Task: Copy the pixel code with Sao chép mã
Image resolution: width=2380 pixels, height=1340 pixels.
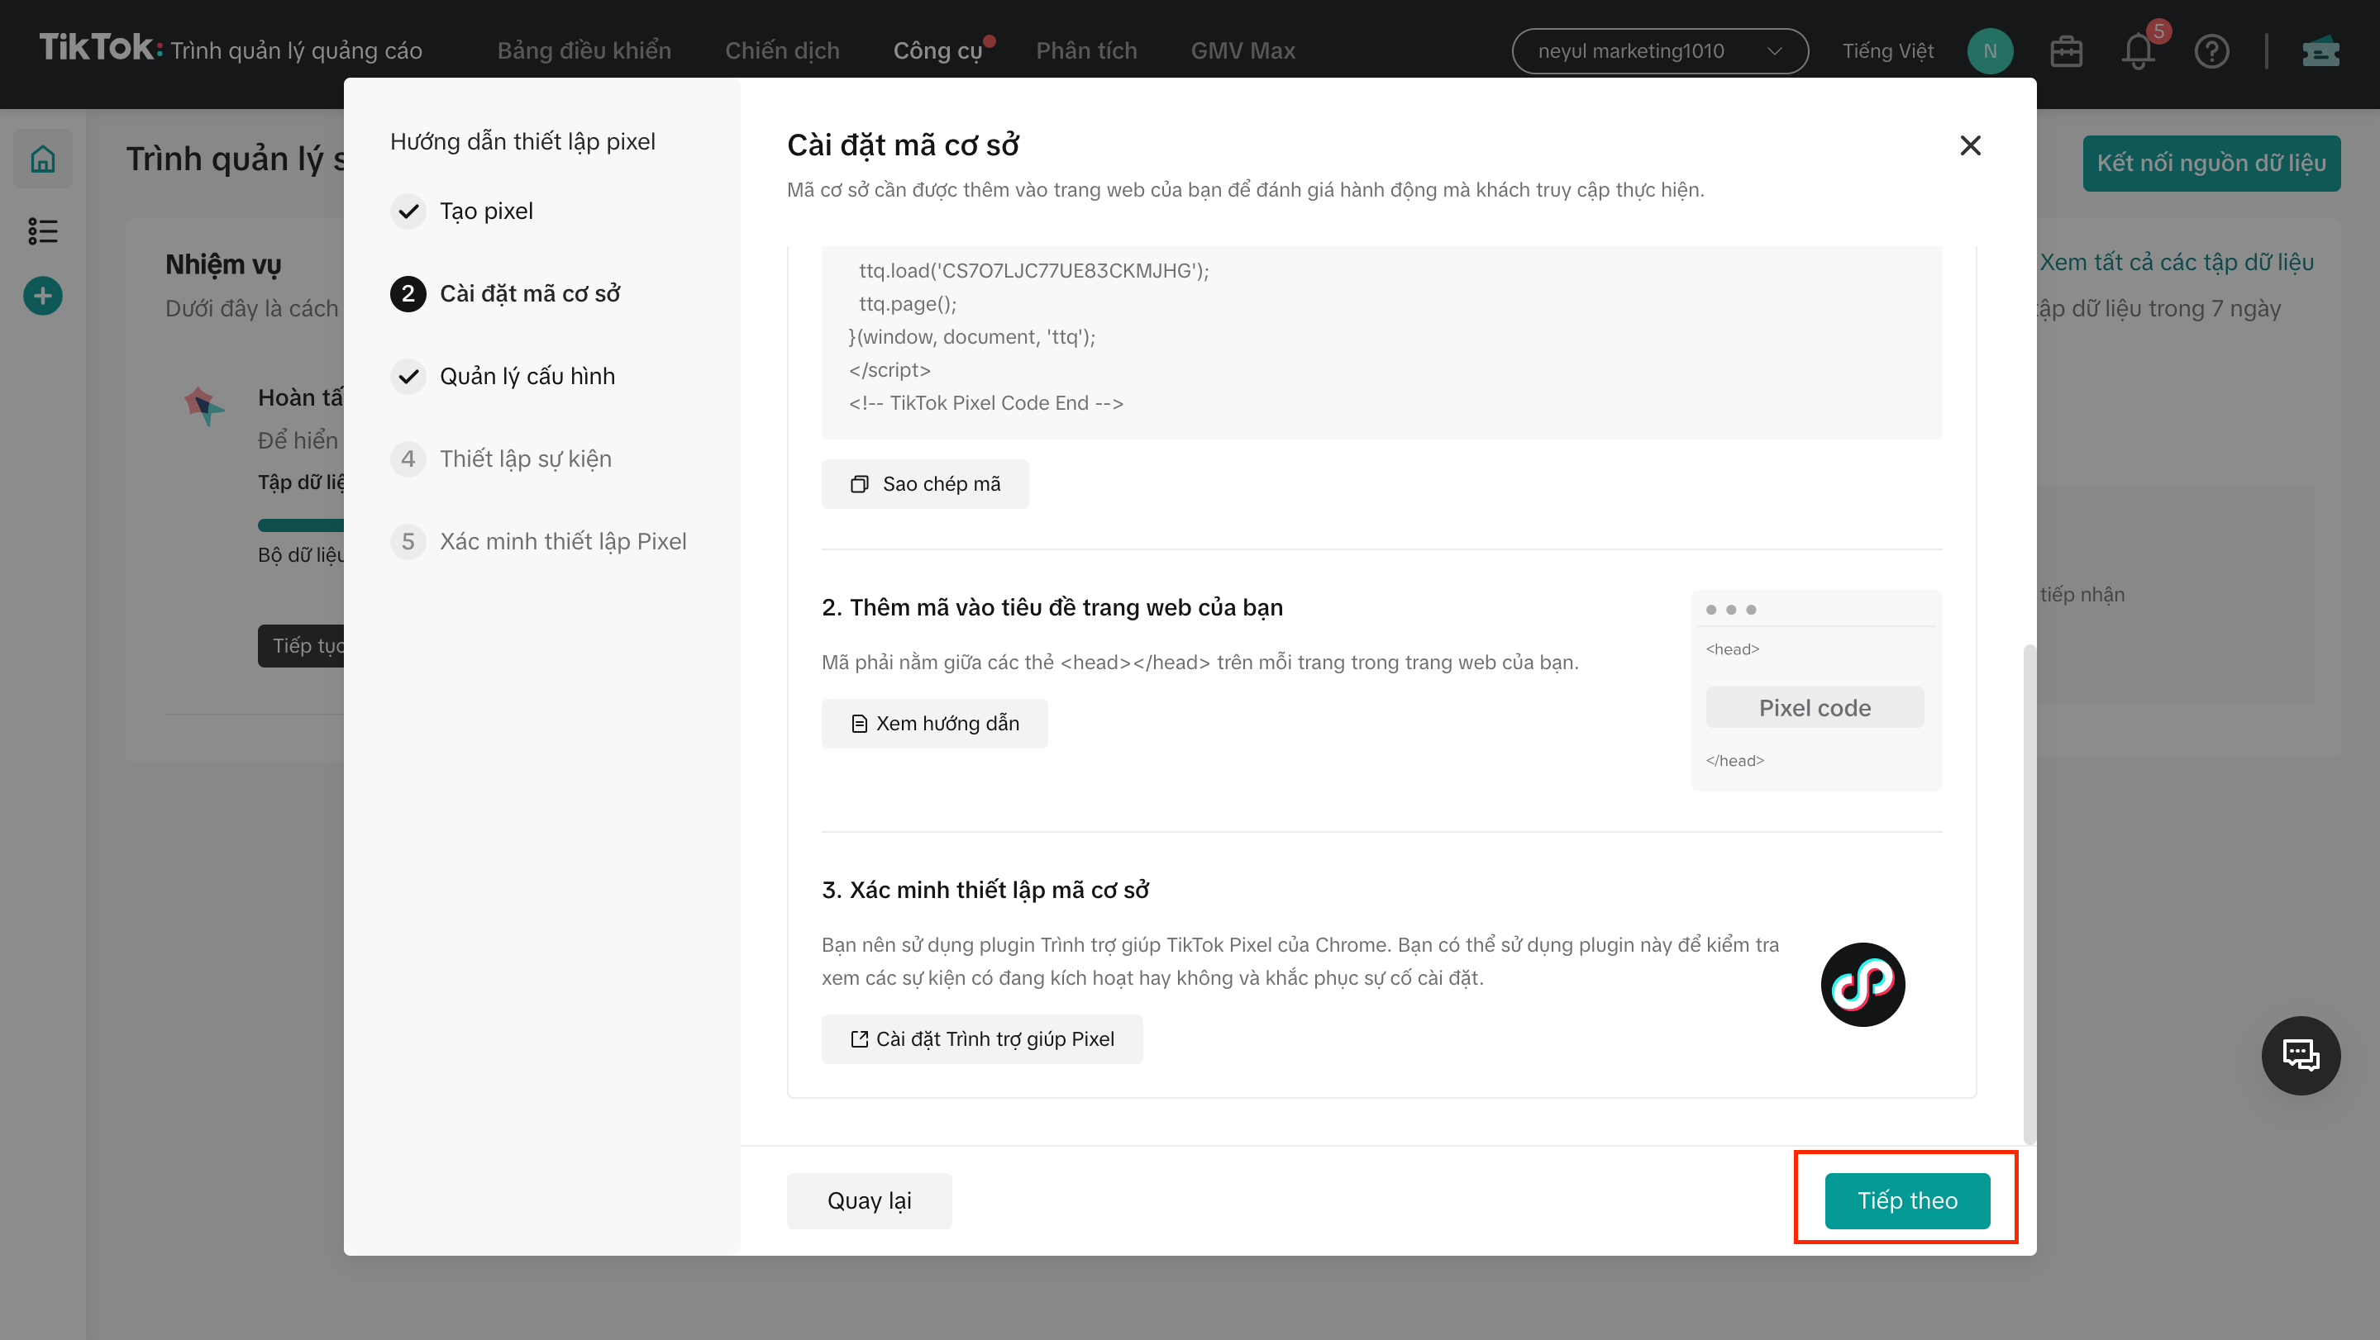Action: tap(925, 484)
